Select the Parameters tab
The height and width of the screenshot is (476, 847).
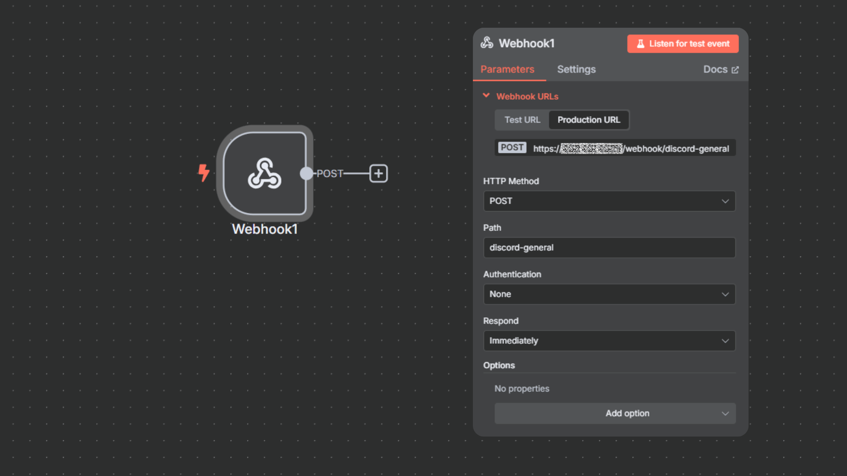[x=507, y=69]
